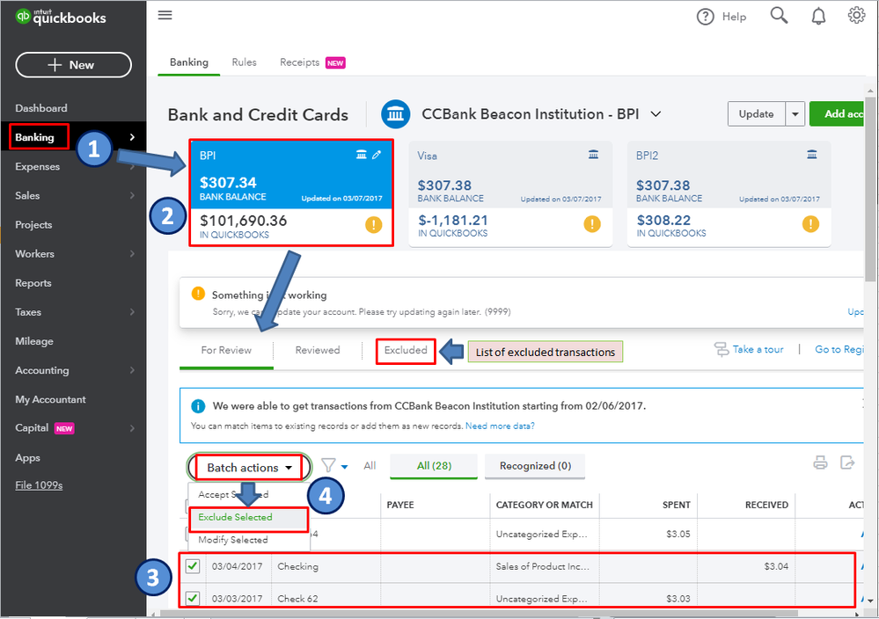Print transactions with printer icon
This screenshot has height=619, width=879.
point(820,462)
